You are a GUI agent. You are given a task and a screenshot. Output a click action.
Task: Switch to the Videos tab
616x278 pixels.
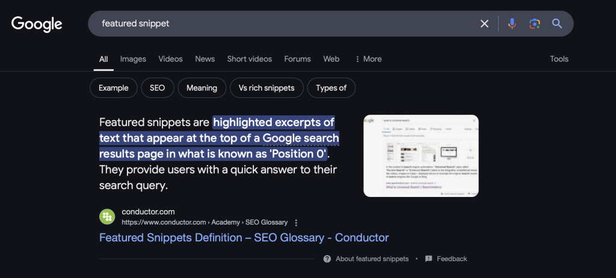[170, 59]
